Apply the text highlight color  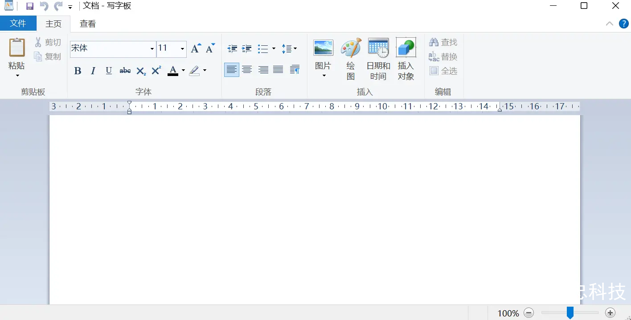point(194,71)
